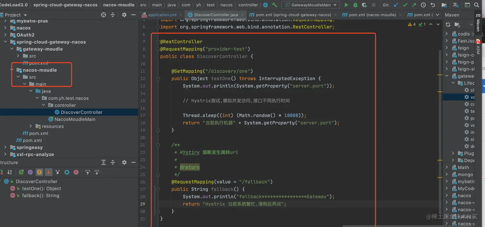The width and height of the screenshot is (485, 227).
Task: Open Project Structure folder icon
Action: click(x=444, y=5)
